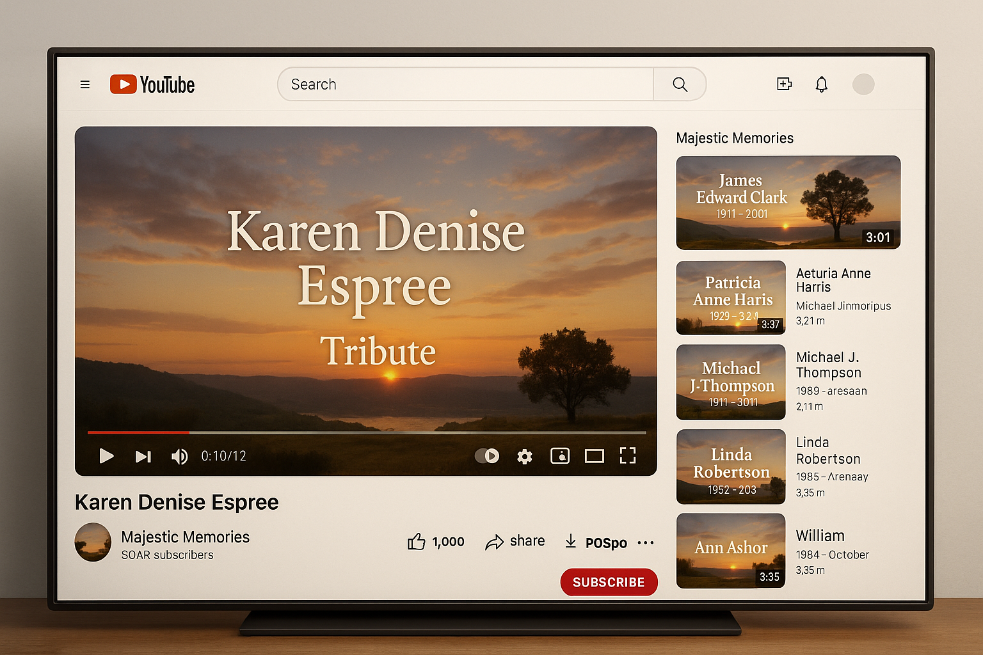Open the hamburger navigation menu
The height and width of the screenshot is (655, 983).
[84, 84]
